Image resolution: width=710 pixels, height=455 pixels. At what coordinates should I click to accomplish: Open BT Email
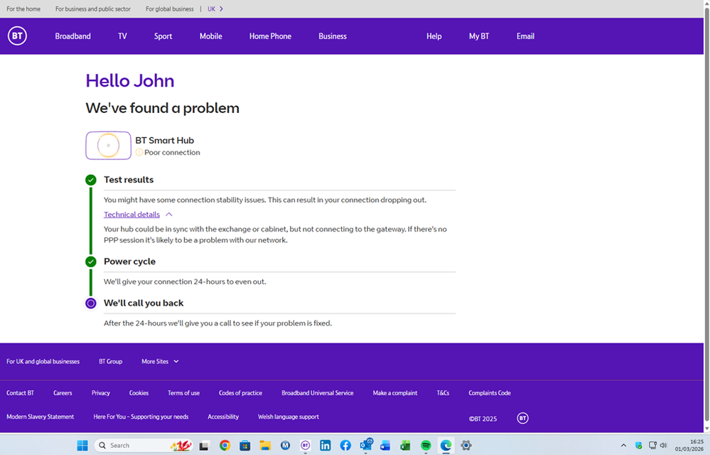525,36
